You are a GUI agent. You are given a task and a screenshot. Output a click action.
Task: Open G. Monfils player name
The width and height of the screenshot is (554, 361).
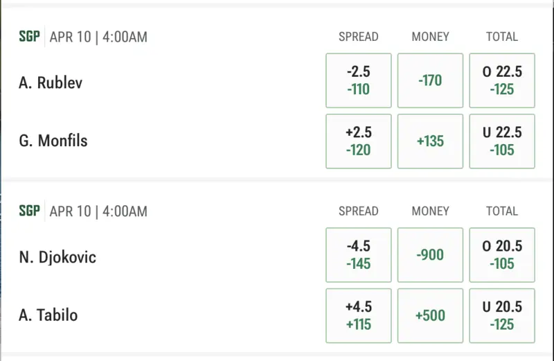53,141
